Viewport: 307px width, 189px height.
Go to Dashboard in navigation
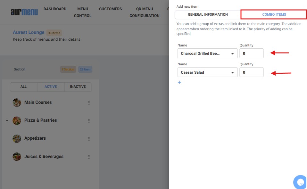point(55,9)
